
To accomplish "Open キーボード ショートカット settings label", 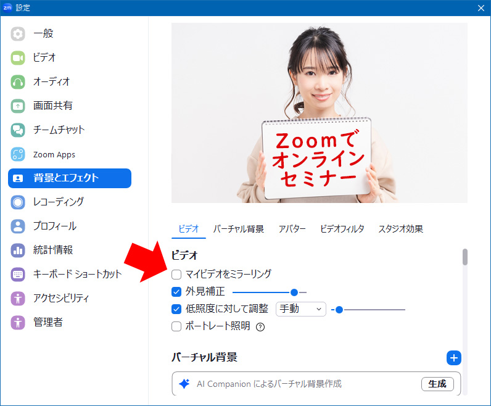I will [x=77, y=274].
